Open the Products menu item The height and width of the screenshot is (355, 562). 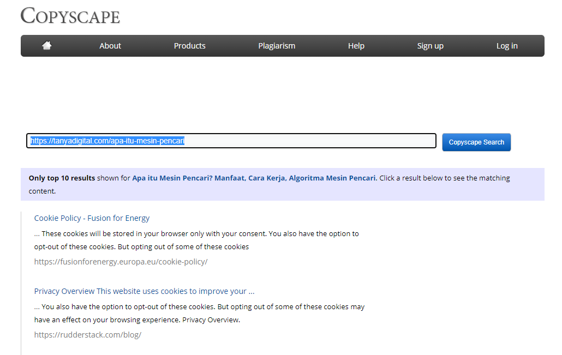(x=189, y=46)
